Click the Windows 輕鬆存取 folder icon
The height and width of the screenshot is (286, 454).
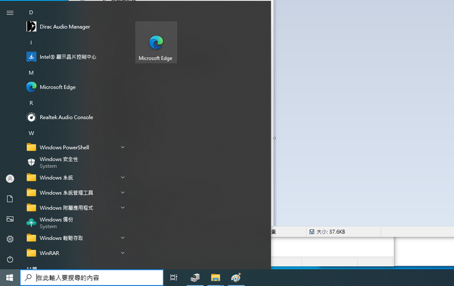pos(31,238)
